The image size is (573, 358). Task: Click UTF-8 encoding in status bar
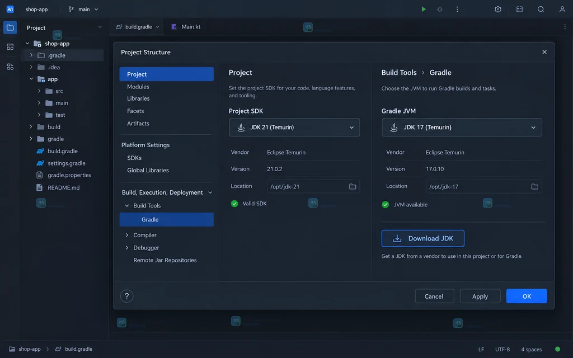(x=502, y=349)
